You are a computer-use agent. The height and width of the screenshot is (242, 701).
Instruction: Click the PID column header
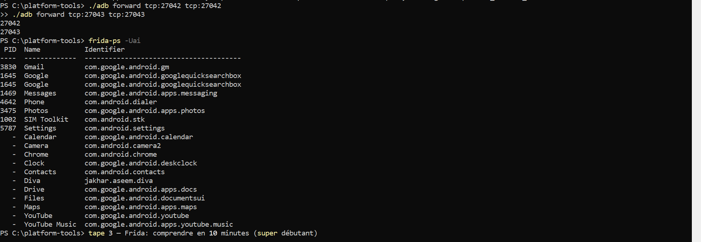click(10, 50)
